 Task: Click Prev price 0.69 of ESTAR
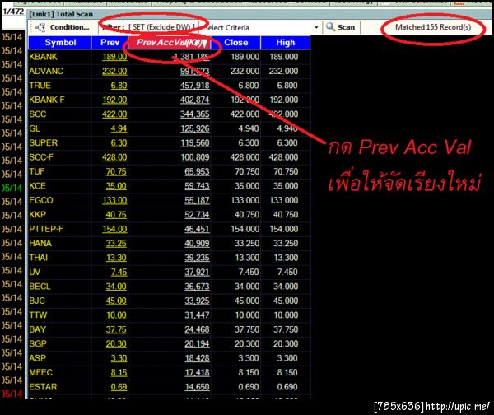119,387
